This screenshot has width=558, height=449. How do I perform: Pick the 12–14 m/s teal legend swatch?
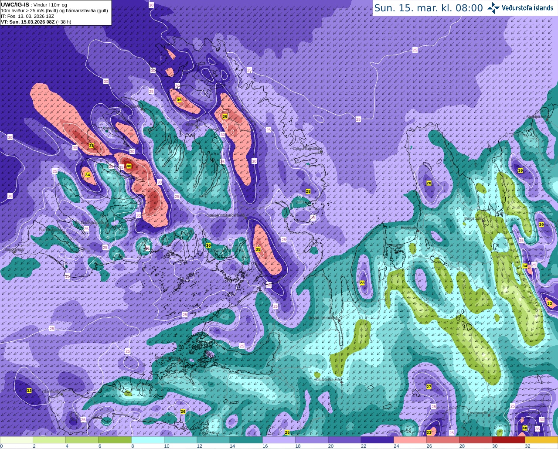(x=213, y=440)
